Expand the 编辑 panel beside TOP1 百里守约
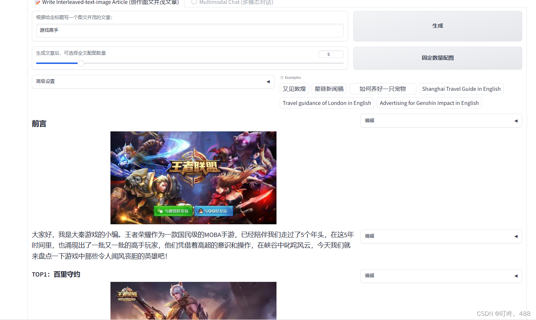Viewport: 536px width, 320px height. tap(441, 276)
